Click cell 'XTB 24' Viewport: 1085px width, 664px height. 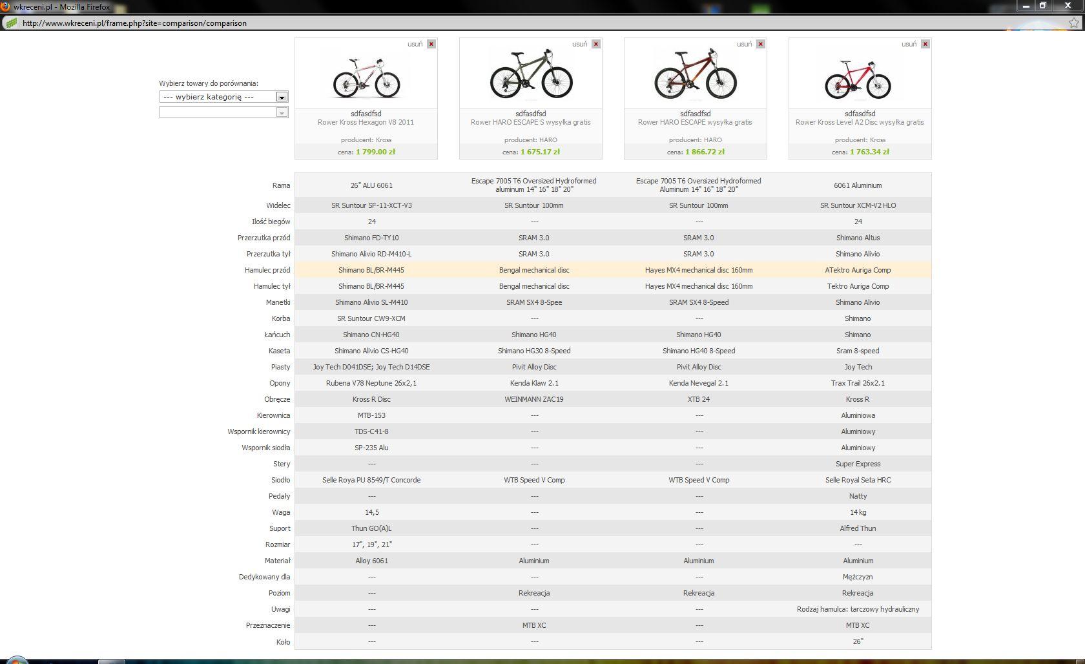click(699, 399)
